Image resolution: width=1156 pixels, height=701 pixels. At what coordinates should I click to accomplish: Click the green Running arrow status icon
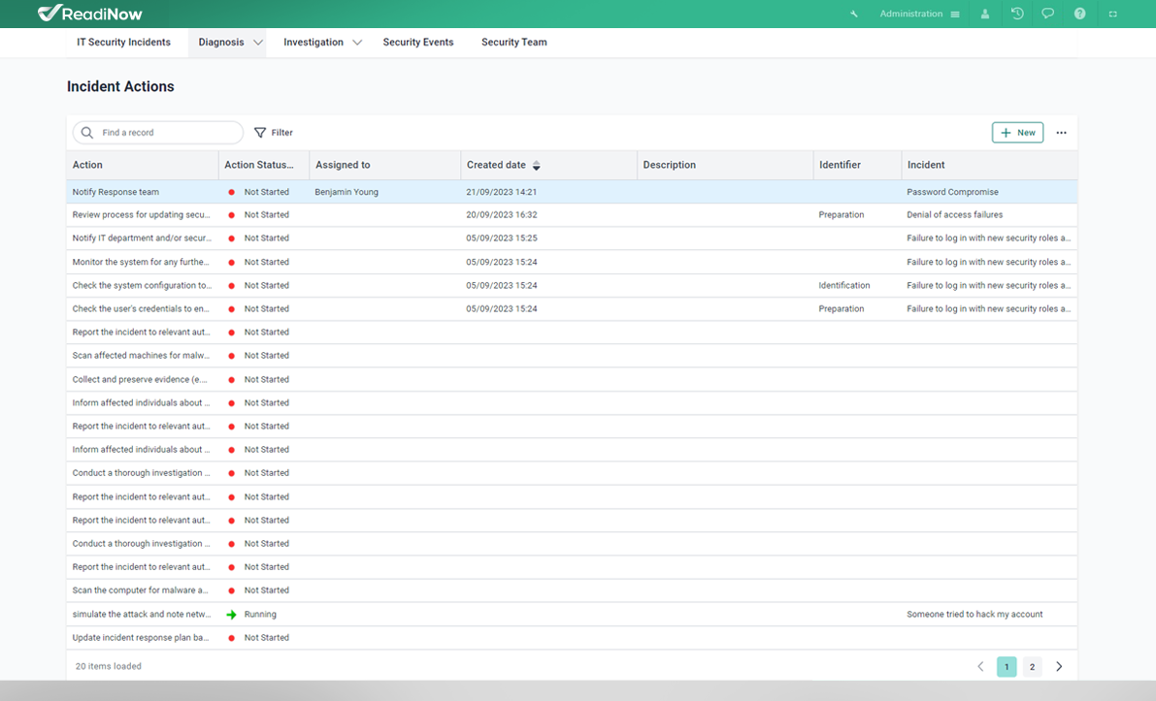(x=232, y=614)
